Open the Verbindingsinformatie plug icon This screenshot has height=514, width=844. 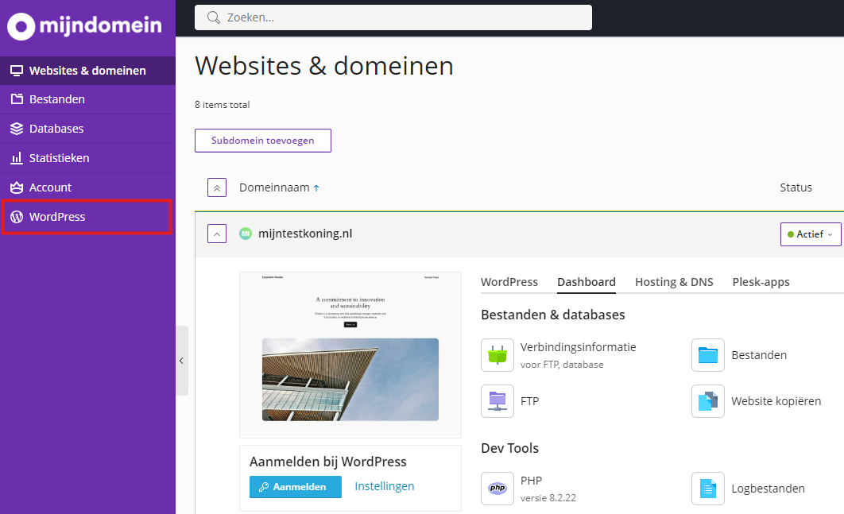click(497, 355)
